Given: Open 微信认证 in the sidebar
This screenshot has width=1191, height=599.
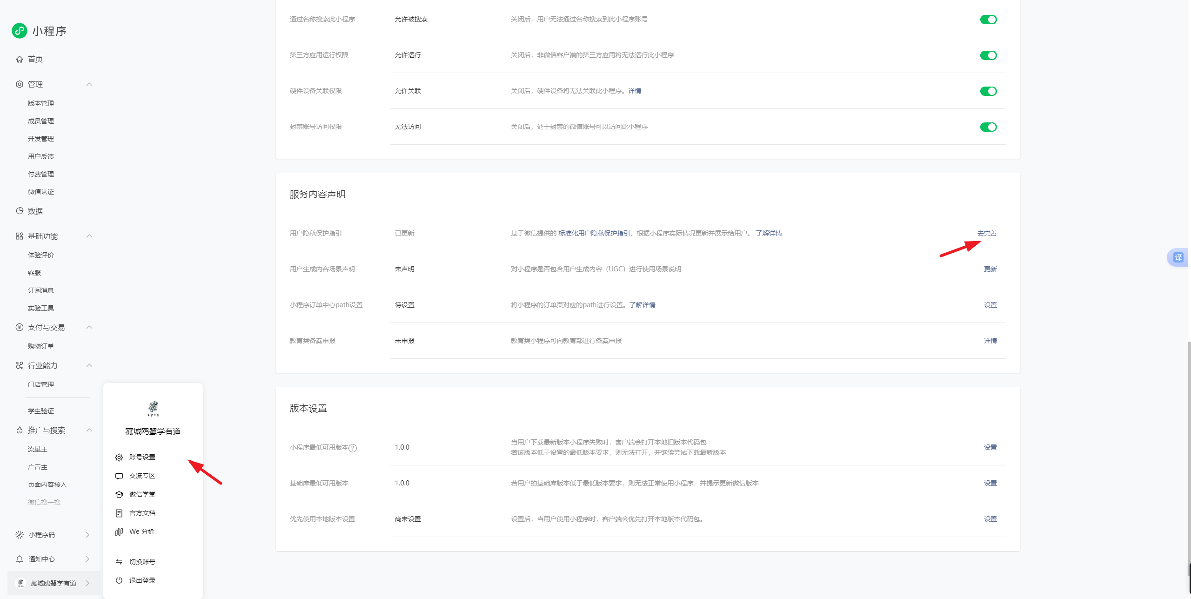Looking at the screenshot, I should 41,192.
